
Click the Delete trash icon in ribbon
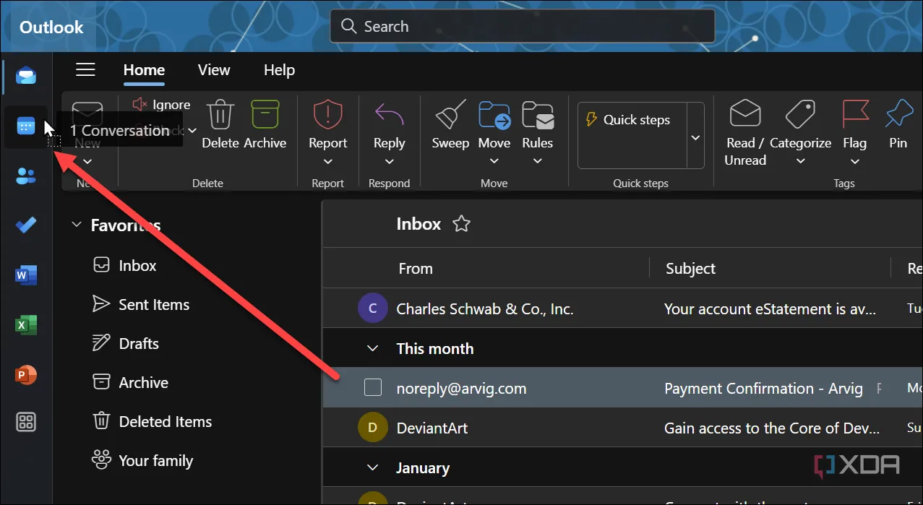[x=220, y=116]
